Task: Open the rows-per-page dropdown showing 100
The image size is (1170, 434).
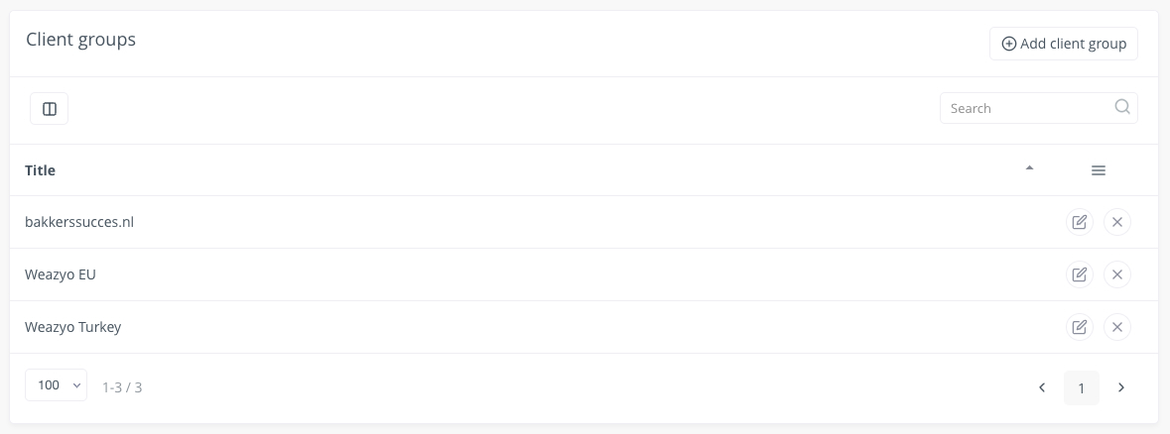Action: (x=56, y=385)
